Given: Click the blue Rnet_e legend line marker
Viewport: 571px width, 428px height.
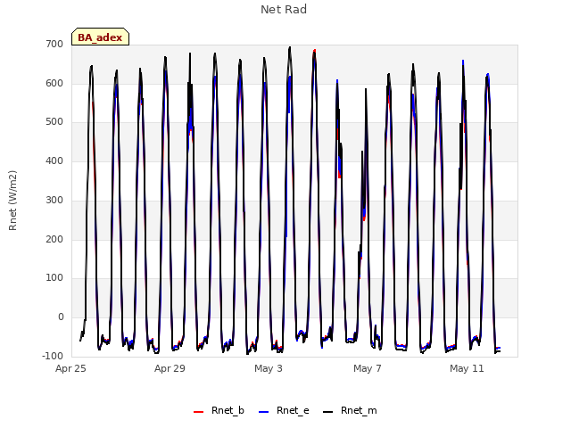Looking at the screenshot, I should (264, 412).
